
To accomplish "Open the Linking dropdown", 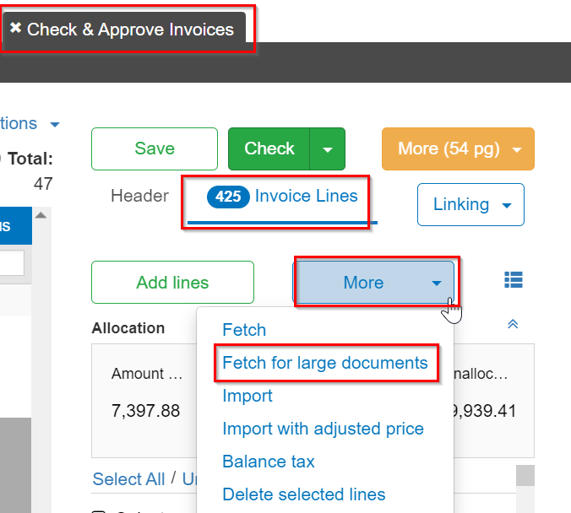I will [470, 204].
